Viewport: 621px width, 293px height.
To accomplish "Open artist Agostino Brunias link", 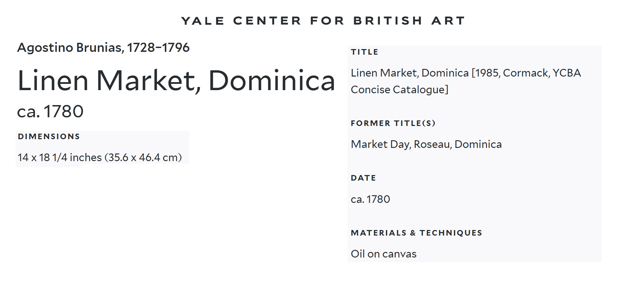I will pos(70,48).
